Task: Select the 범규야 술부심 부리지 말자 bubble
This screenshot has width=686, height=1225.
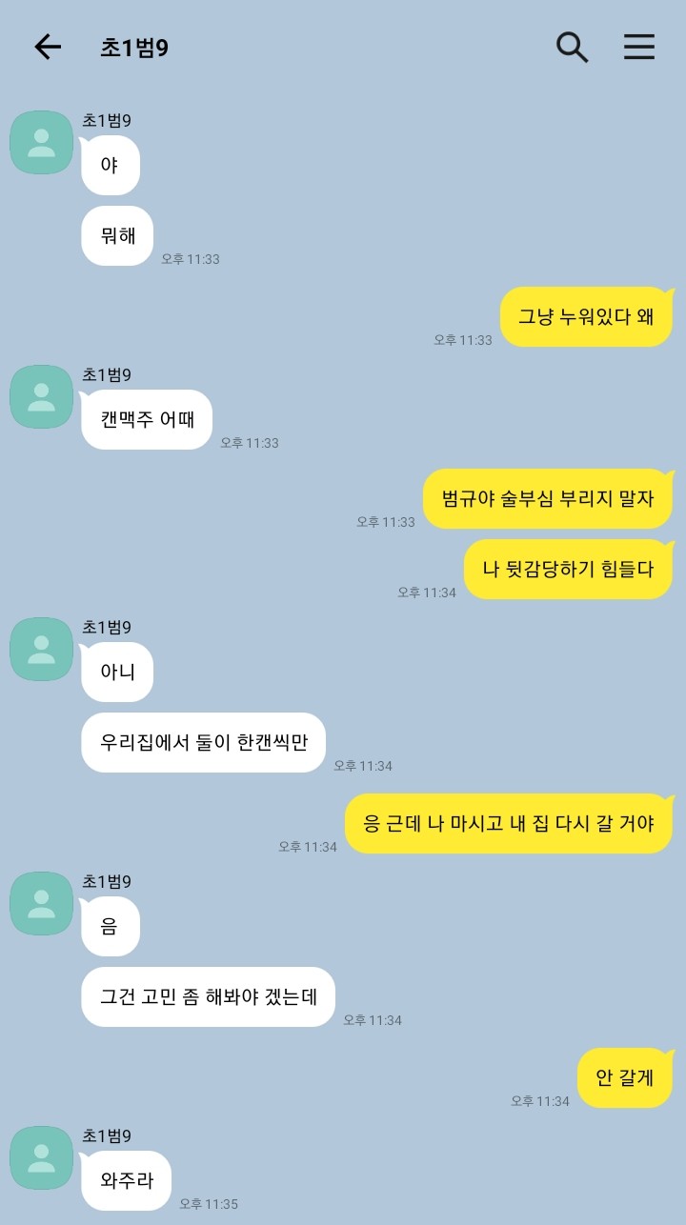Action: tap(548, 498)
